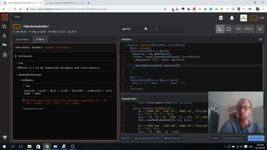Switch to the php Extract numbers browser tab
This screenshot has width=267, height=150.
click(x=64, y=3)
